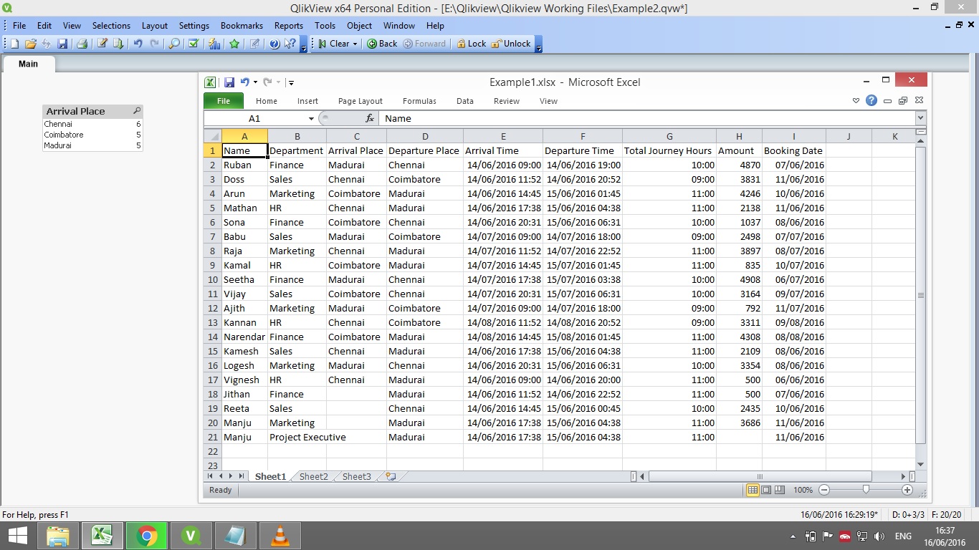The height and width of the screenshot is (550, 979).
Task: Expand the Excel formula bar
Action: [x=921, y=118]
